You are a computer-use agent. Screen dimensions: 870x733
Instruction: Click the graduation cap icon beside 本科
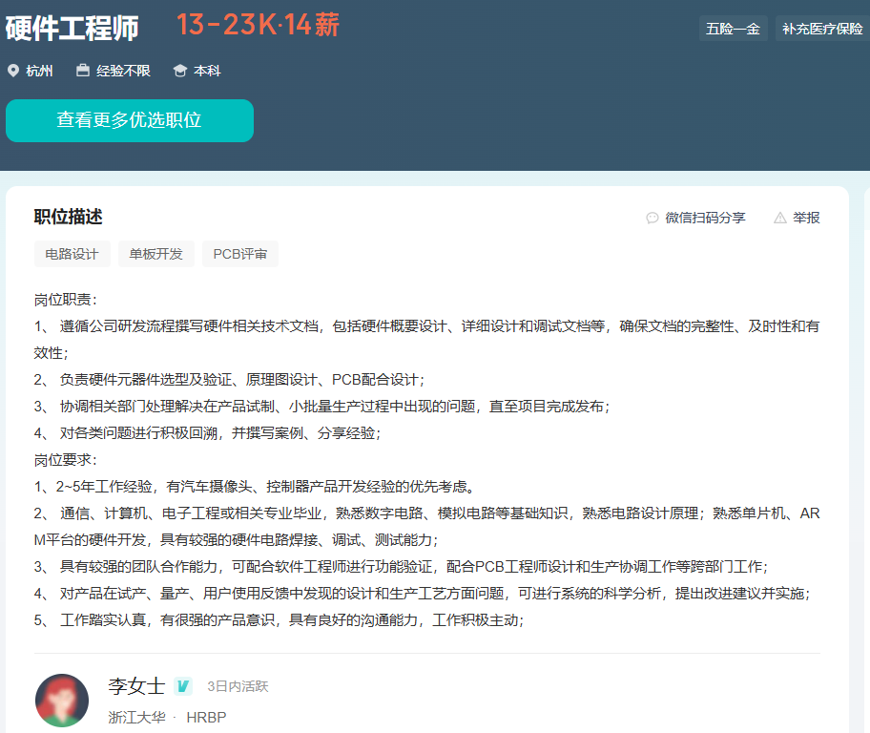click(180, 71)
